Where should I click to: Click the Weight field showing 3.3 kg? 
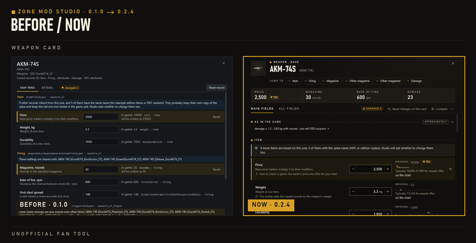[370, 192]
